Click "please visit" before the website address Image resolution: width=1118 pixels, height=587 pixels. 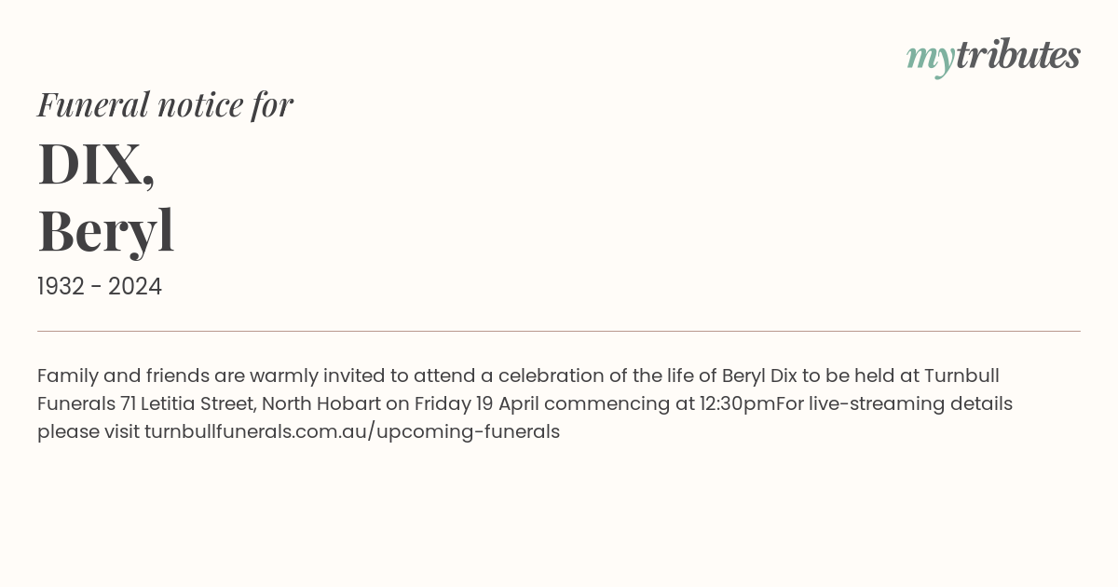click(89, 431)
